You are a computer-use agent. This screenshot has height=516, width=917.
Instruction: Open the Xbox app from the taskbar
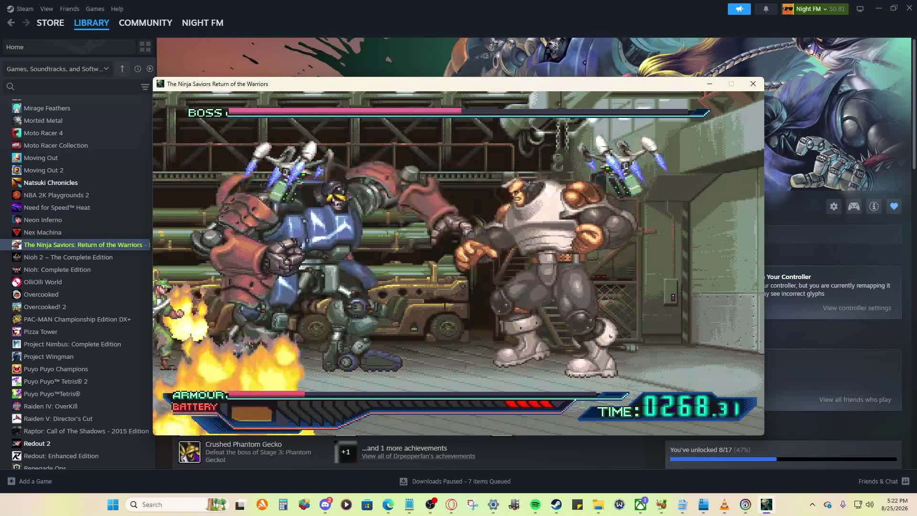640,505
